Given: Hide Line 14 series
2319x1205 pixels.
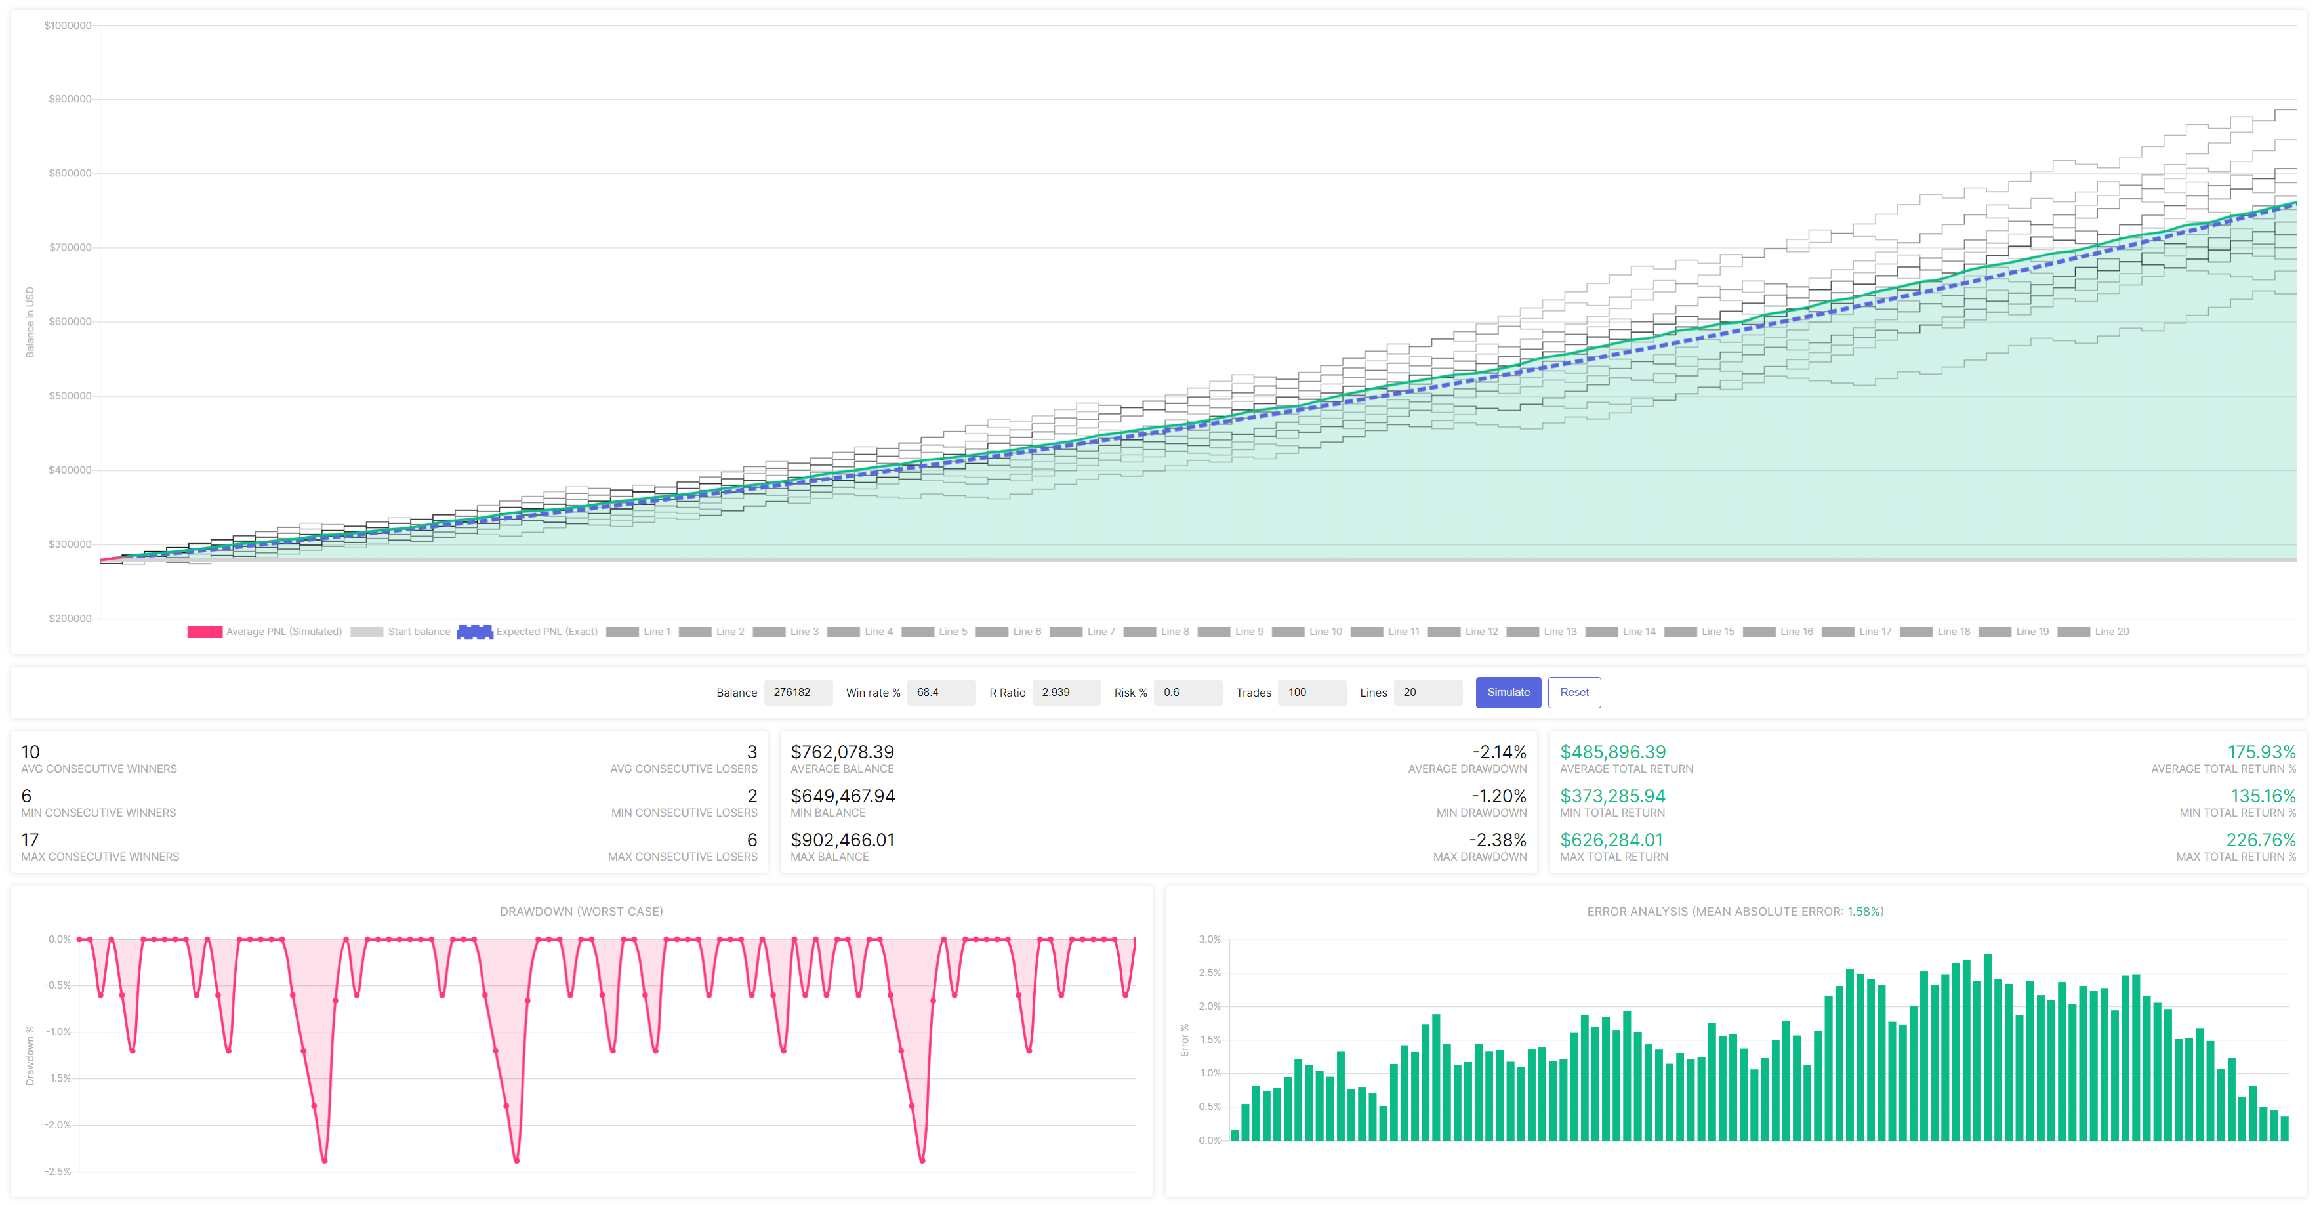Looking at the screenshot, I should pos(1620,632).
